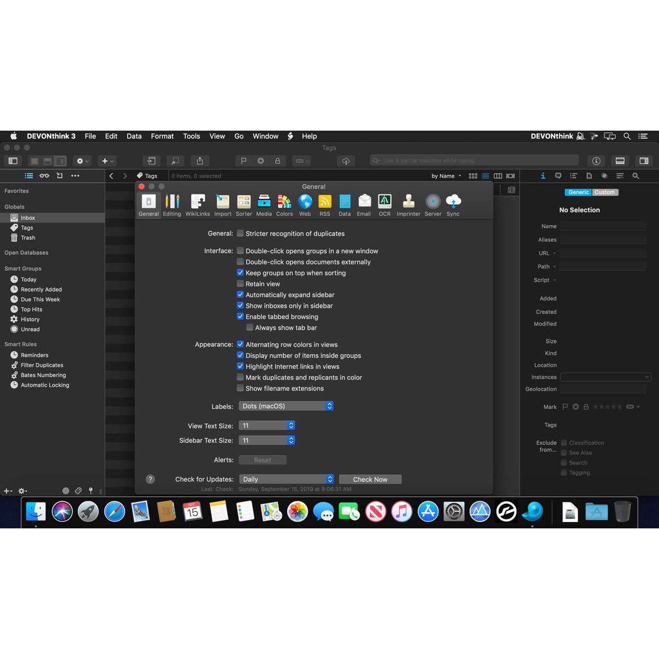
Task: Uncheck Enable tabbed browsing
Action: [241, 317]
